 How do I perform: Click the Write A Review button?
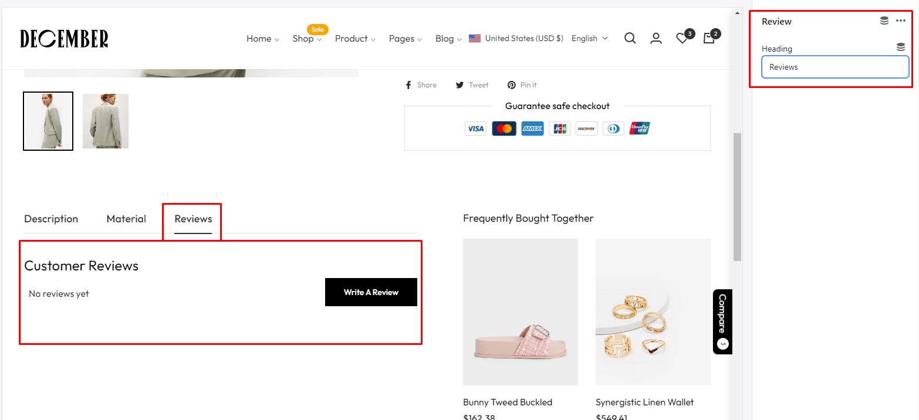click(x=371, y=292)
